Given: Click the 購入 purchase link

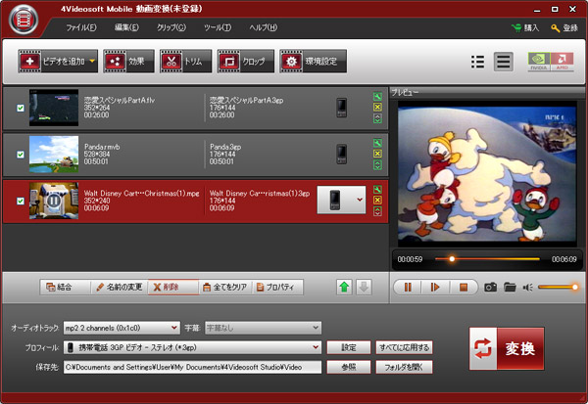Looking at the screenshot, I should point(525,27).
